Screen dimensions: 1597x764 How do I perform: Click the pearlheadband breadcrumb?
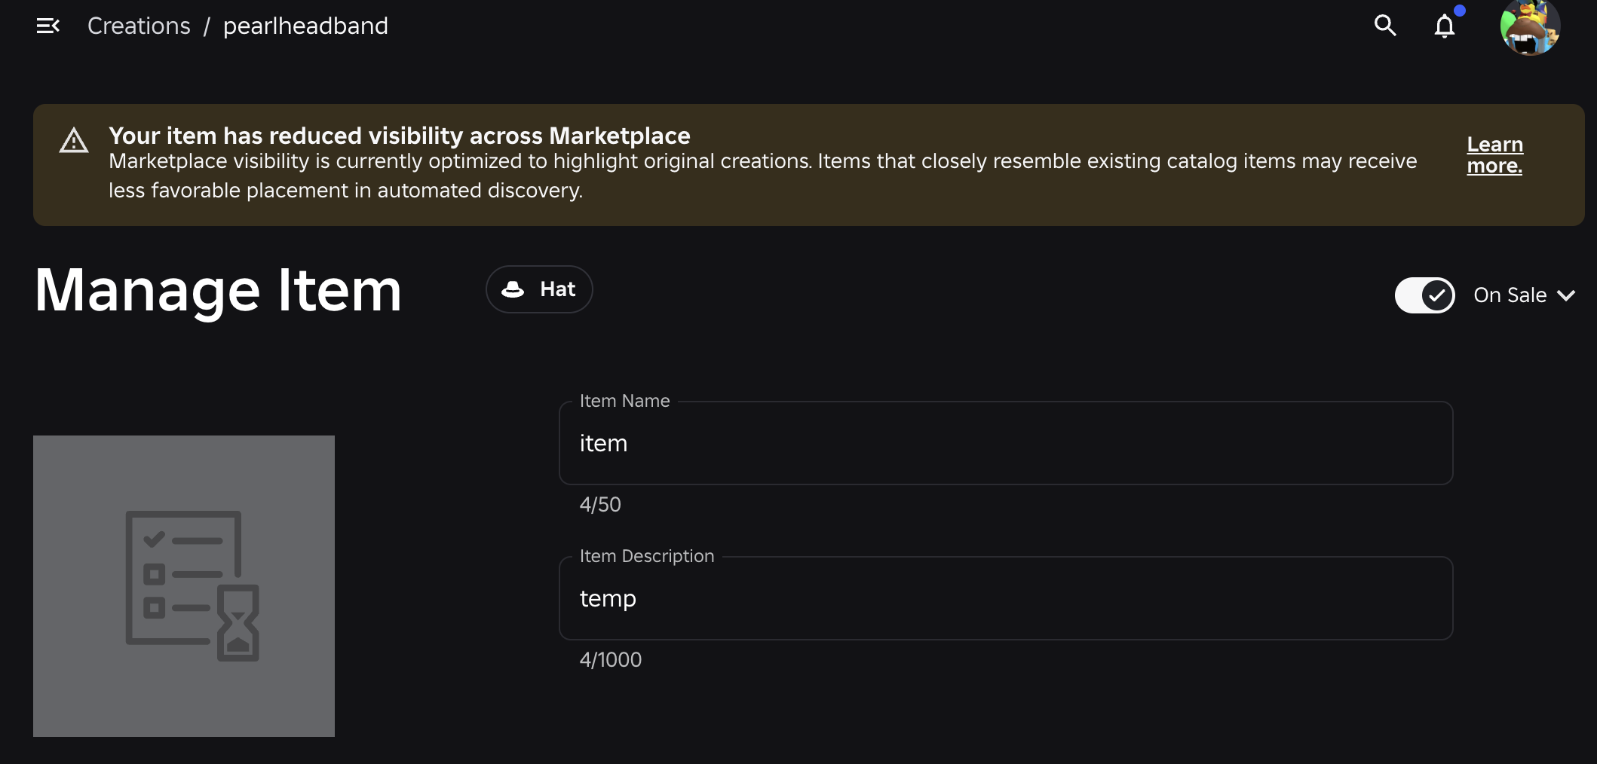click(x=305, y=26)
